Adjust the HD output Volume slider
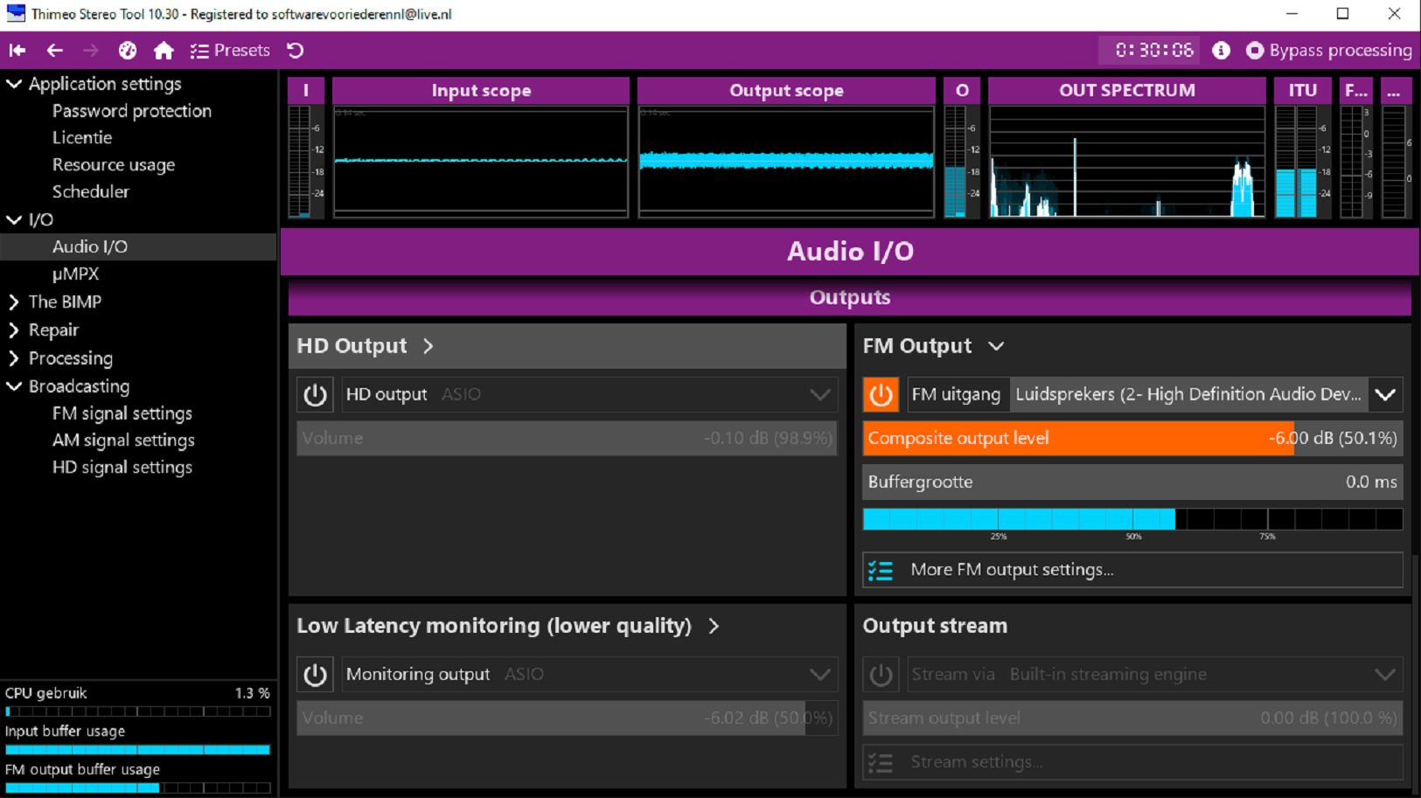 (x=568, y=438)
